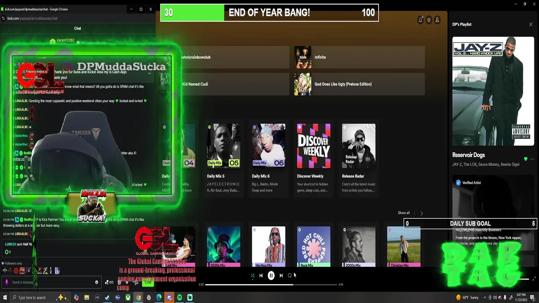
Task: Open the Reservoir Dogs song title
Action: [x=468, y=155]
